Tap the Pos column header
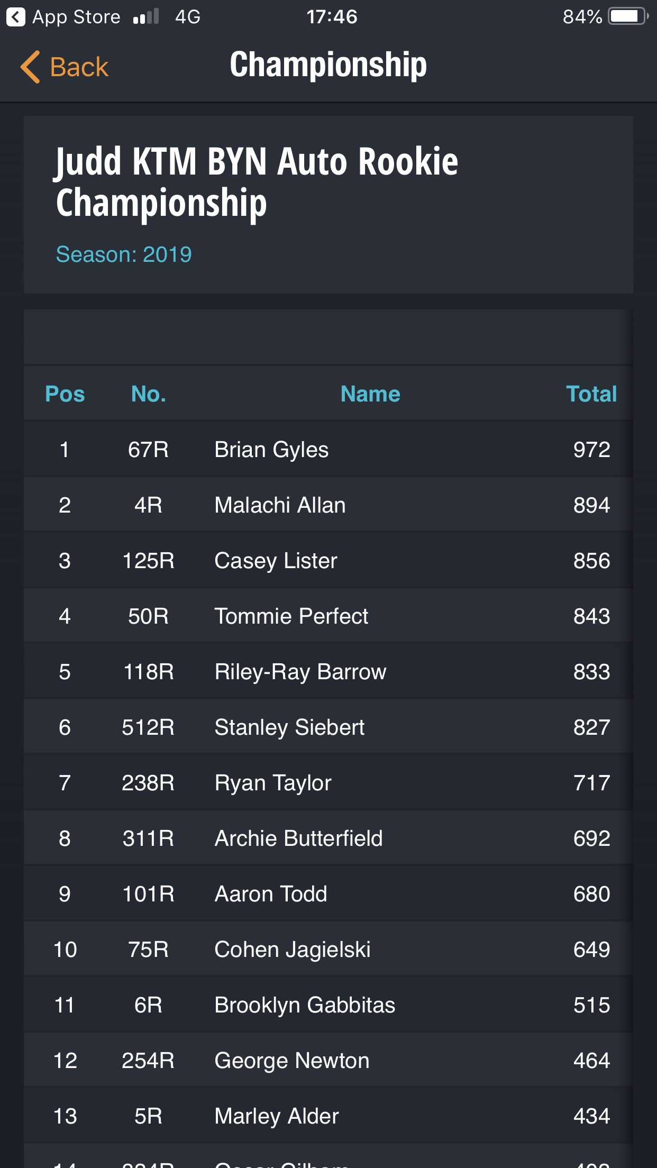This screenshot has width=657, height=1168. tap(65, 394)
